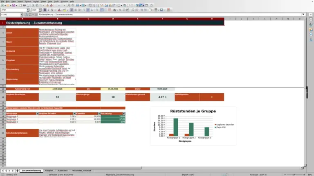The width and height of the screenshot is (314, 176).
Task: Open the File menu
Action: 2,1
